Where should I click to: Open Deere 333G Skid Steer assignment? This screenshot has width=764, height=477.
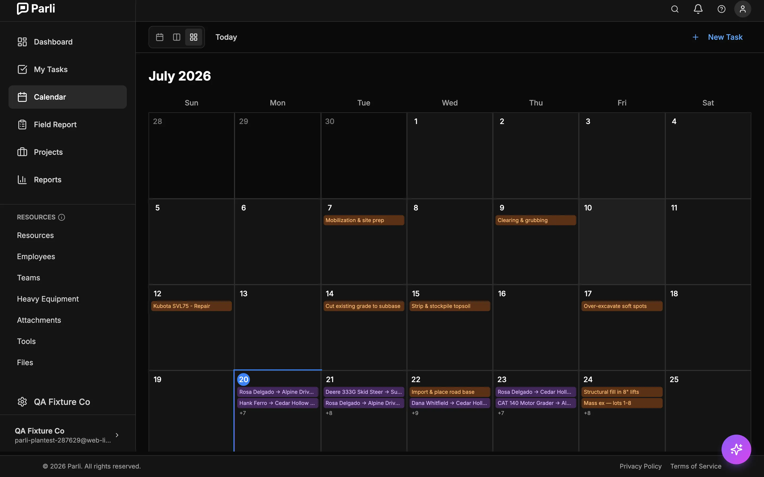click(x=364, y=392)
